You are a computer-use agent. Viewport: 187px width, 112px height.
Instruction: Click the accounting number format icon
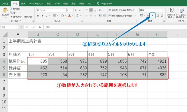[x=141, y=15]
